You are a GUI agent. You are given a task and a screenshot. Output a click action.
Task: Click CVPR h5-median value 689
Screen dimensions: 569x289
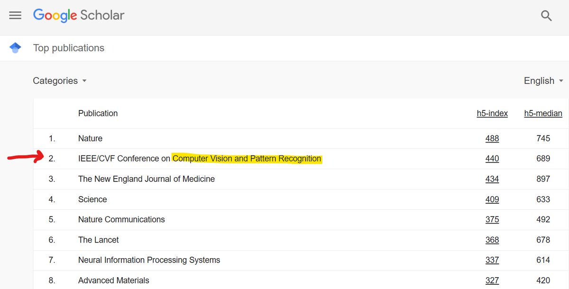(543, 159)
